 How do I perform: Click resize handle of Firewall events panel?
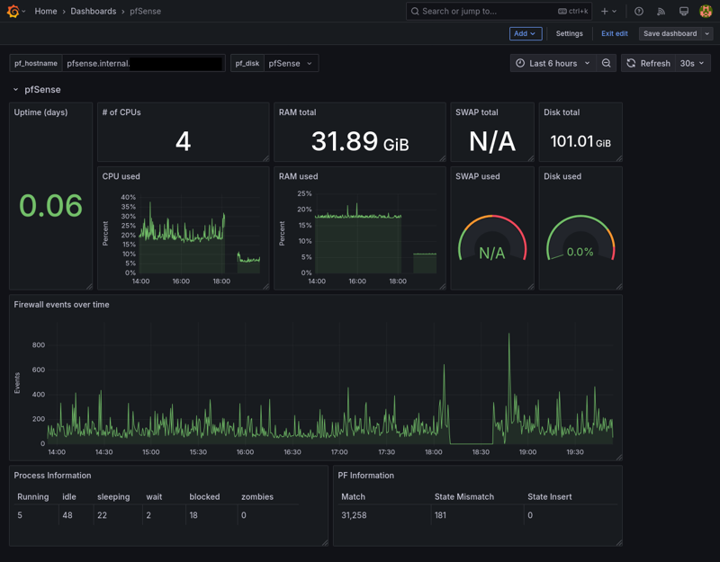click(x=619, y=457)
